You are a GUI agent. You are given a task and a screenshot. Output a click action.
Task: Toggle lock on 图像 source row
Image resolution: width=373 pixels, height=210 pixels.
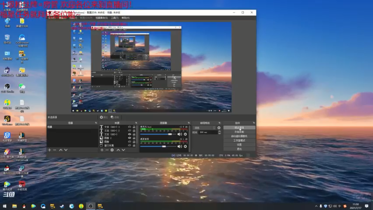pos(134,141)
